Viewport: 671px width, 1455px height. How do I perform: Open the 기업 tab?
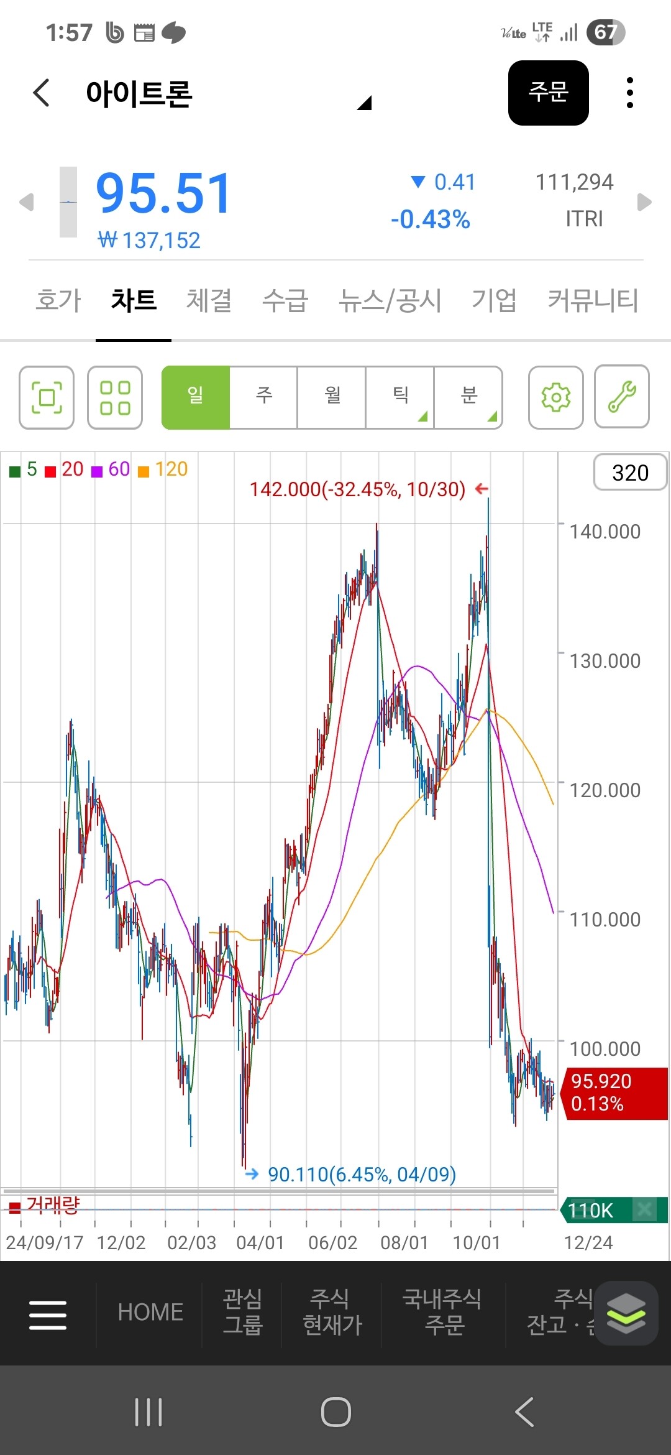point(494,300)
